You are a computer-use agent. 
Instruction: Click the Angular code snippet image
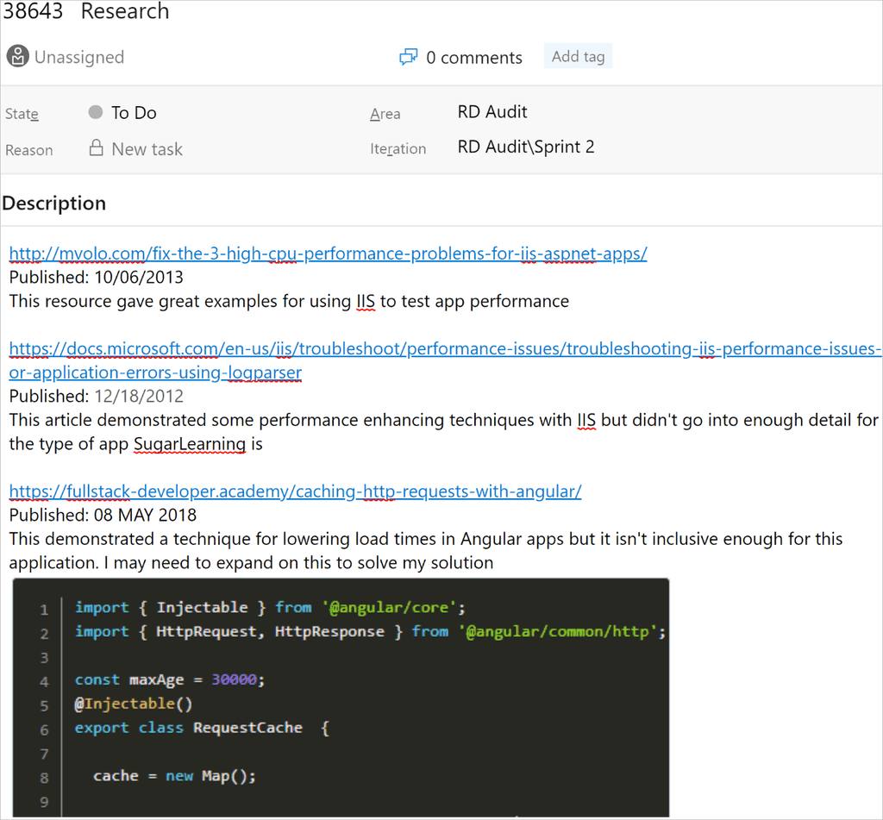[340, 698]
